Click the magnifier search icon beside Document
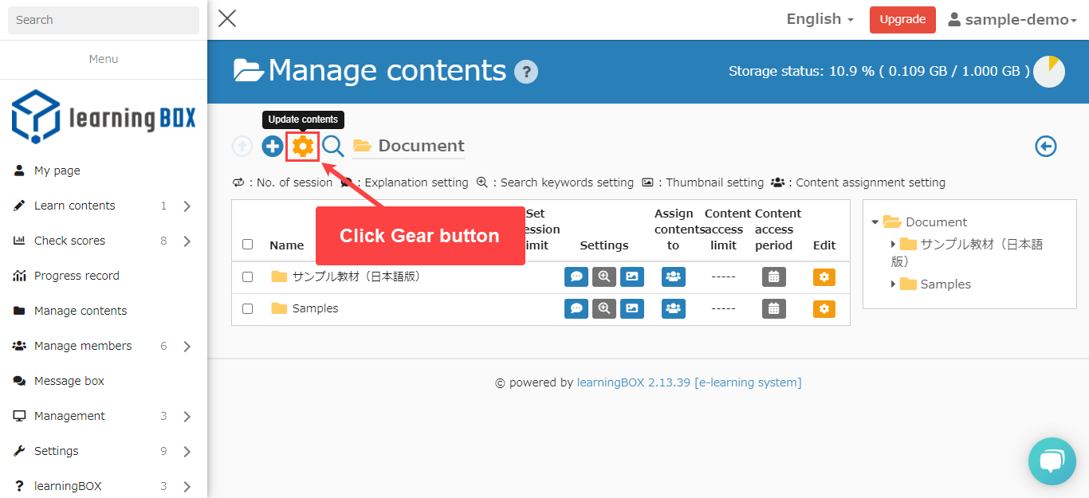Image resolution: width=1089 pixels, height=498 pixels. click(332, 147)
